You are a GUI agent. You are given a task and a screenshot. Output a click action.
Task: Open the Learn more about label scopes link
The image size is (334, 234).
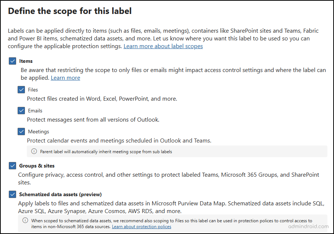click(x=163, y=46)
